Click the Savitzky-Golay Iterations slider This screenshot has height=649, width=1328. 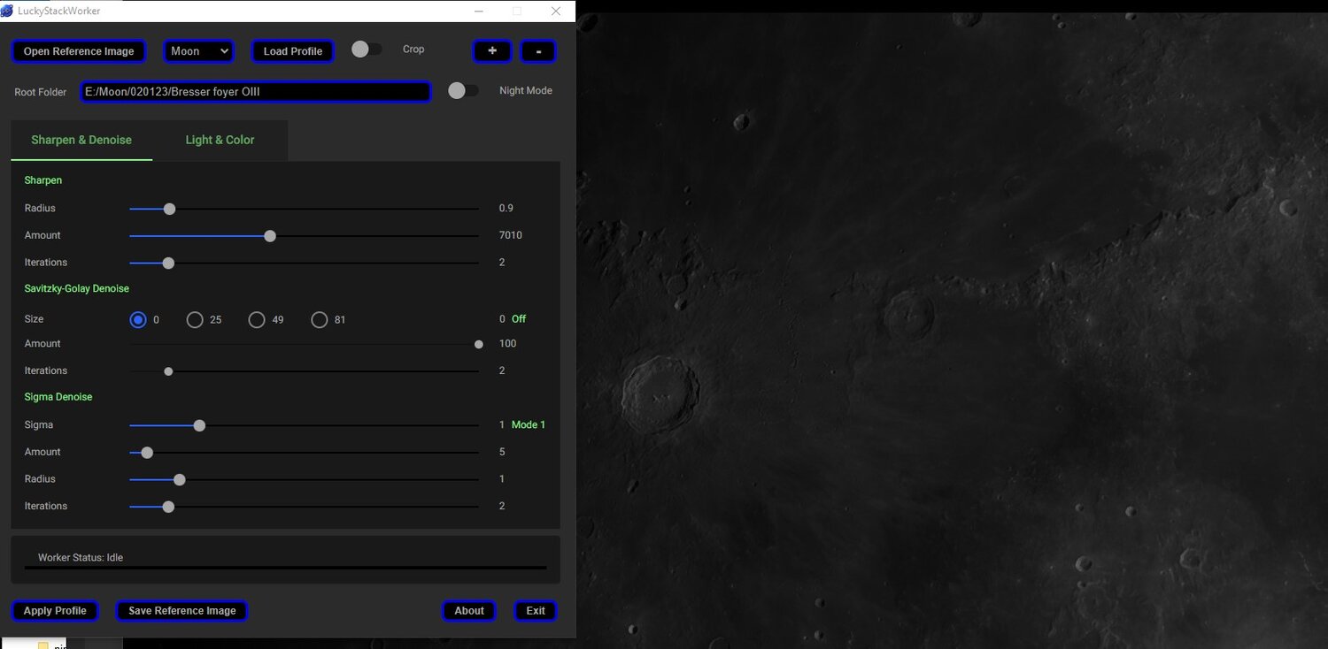[304, 371]
